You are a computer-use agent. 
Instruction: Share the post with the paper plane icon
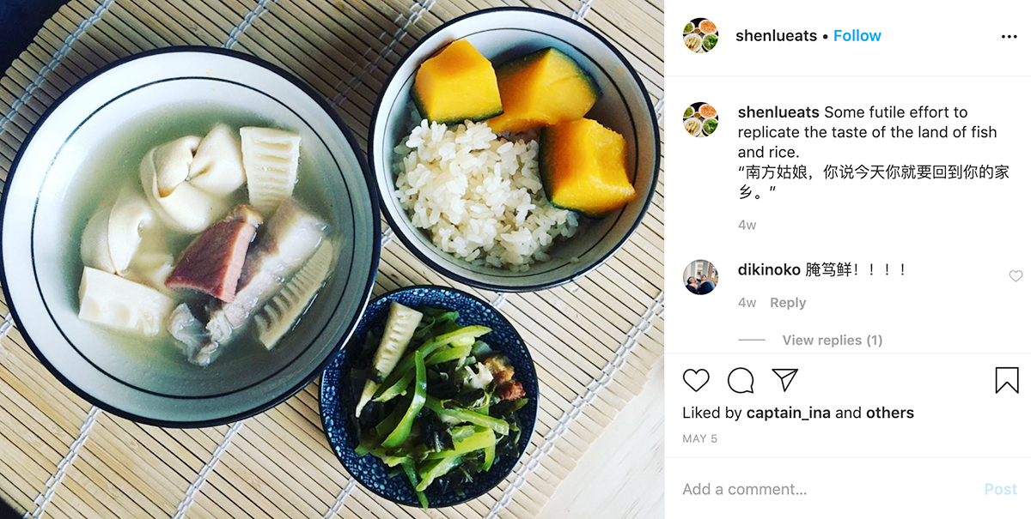(x=785, y=380)
